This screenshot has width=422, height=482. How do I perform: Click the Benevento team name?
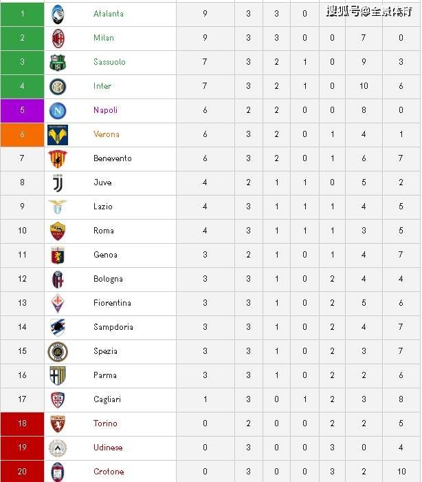point(113,158)
